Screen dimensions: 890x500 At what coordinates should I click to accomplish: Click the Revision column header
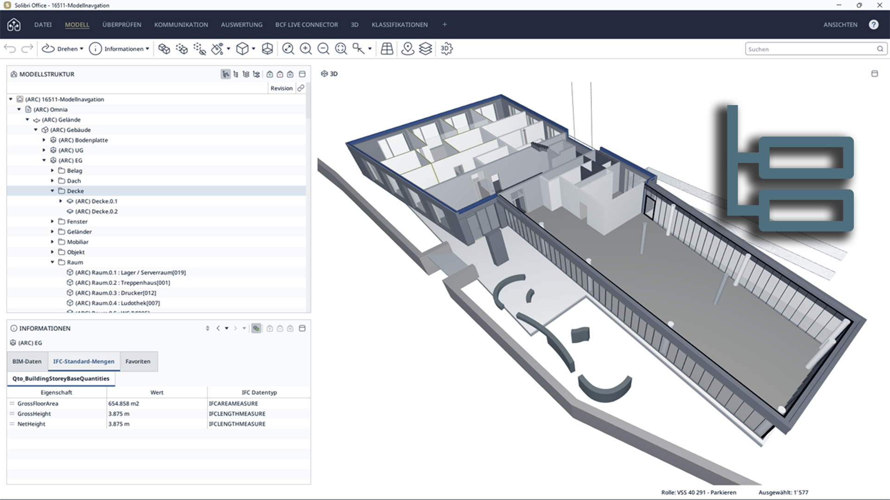(281, 88)
